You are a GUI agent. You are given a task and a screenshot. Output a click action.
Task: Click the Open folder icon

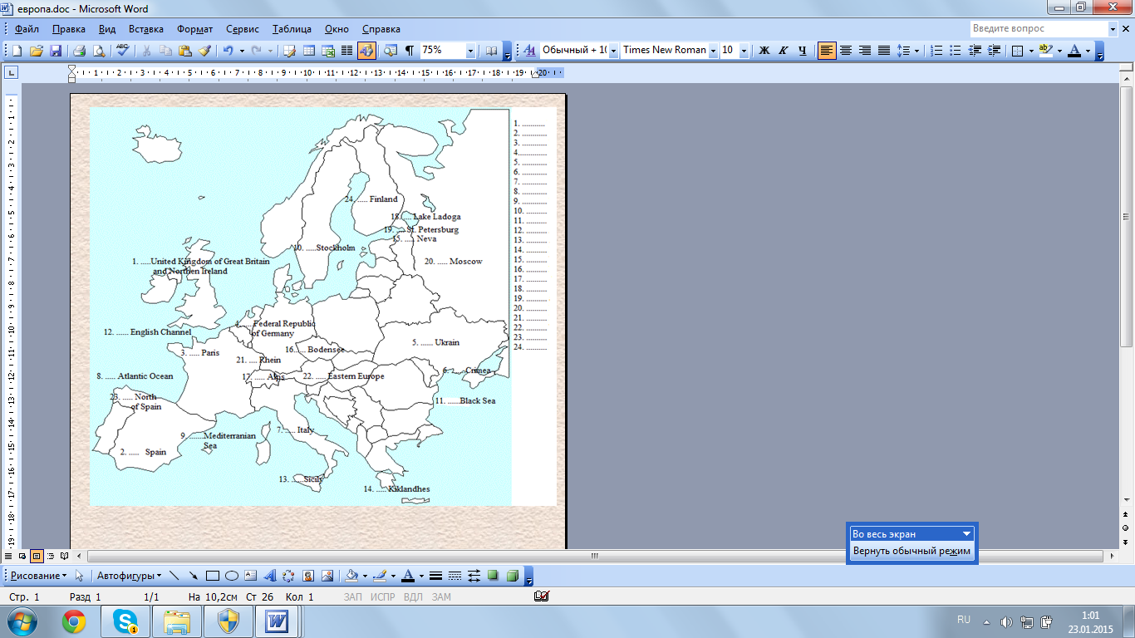tap(36, 51)
